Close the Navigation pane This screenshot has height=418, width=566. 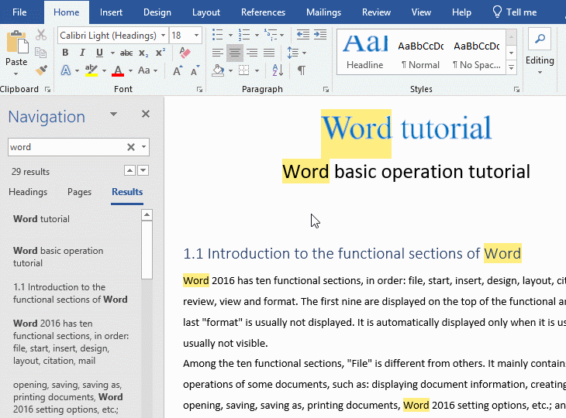(x=146, y=115)
